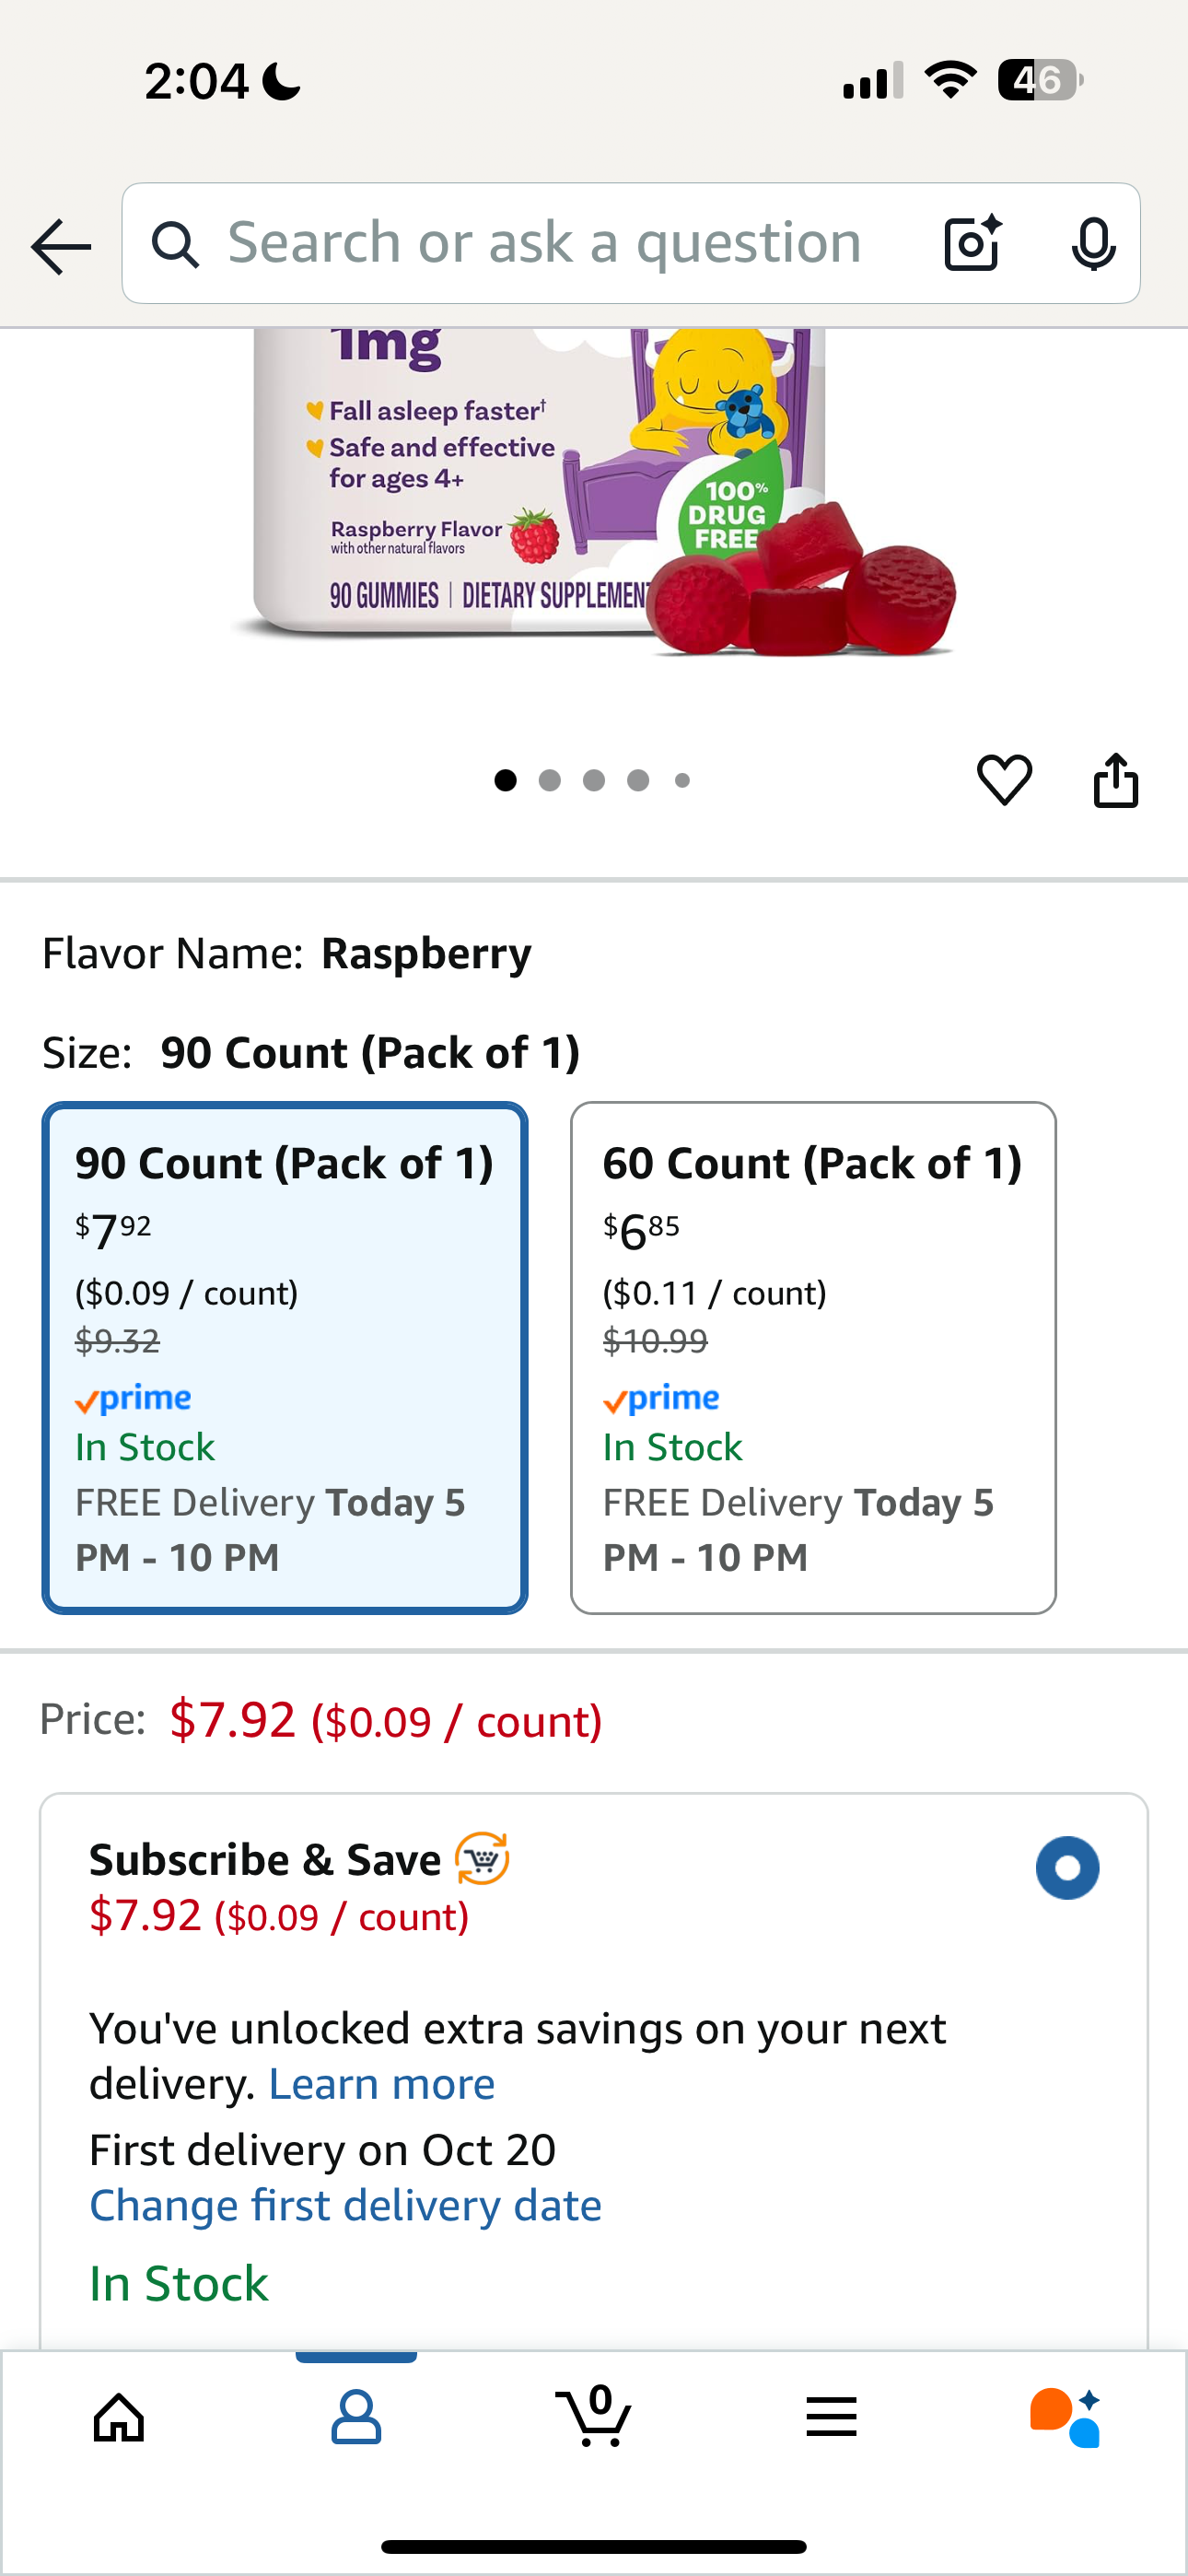Tap the fourth image carousel dot
This screenshot has height=2576, width=1188.
[x=638, y=781]
